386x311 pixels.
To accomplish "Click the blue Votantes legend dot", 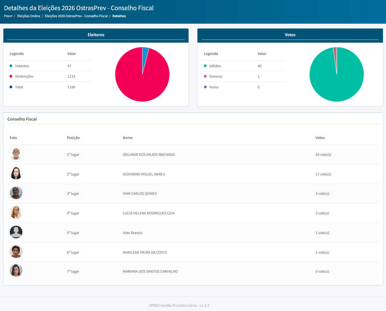I will click(x=11, y=66).
